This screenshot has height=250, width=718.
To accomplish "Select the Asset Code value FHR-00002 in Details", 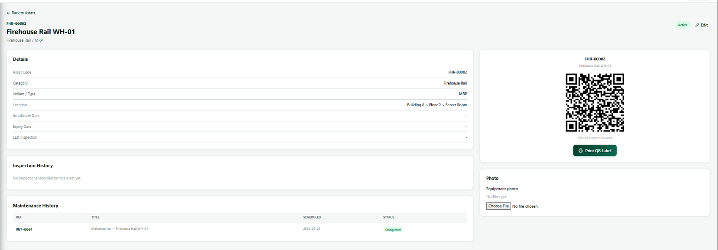I will 458,72.
